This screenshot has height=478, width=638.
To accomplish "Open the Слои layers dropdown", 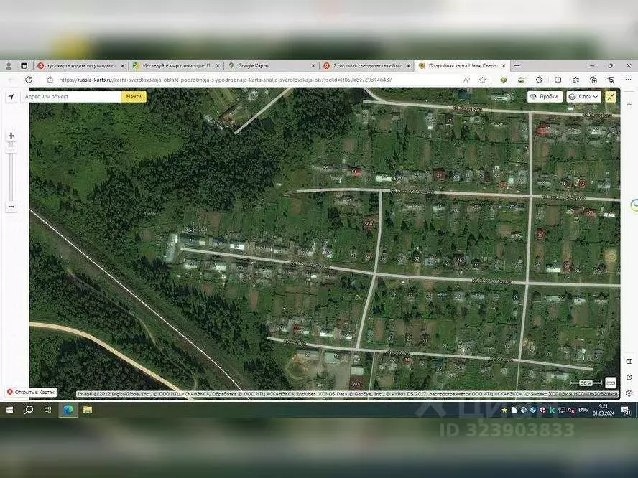I will tap(583, 96).
